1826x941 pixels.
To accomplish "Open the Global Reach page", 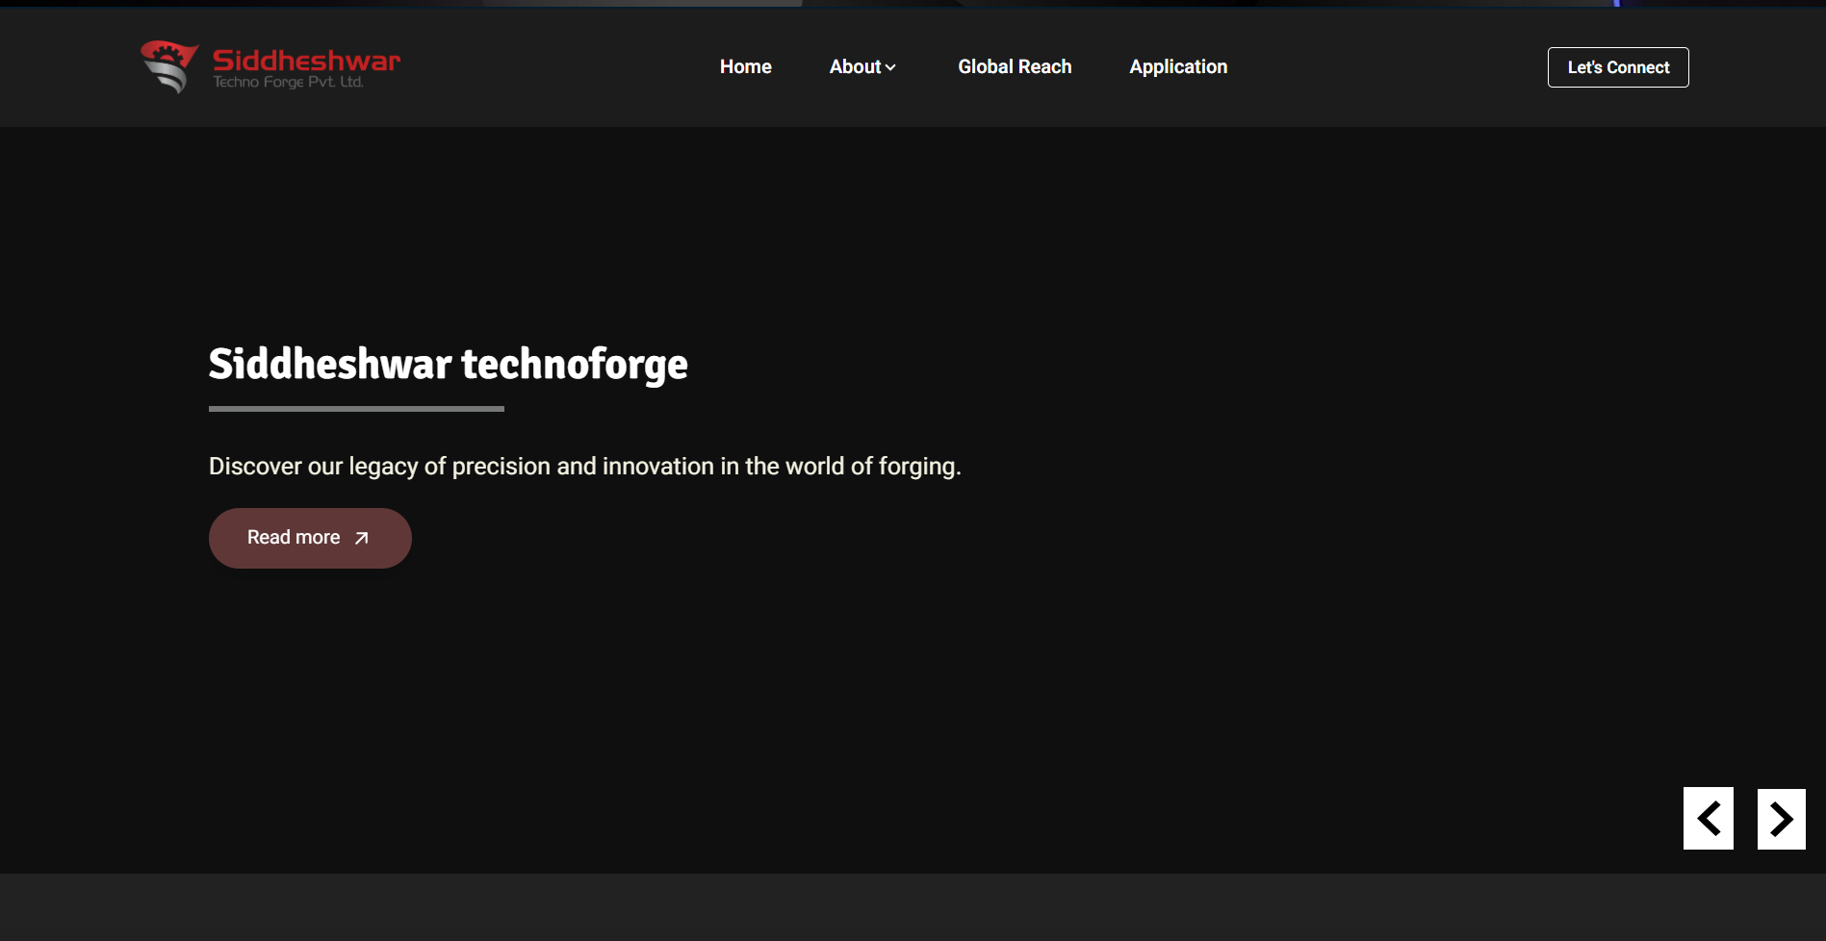I will click(1015, 66).
